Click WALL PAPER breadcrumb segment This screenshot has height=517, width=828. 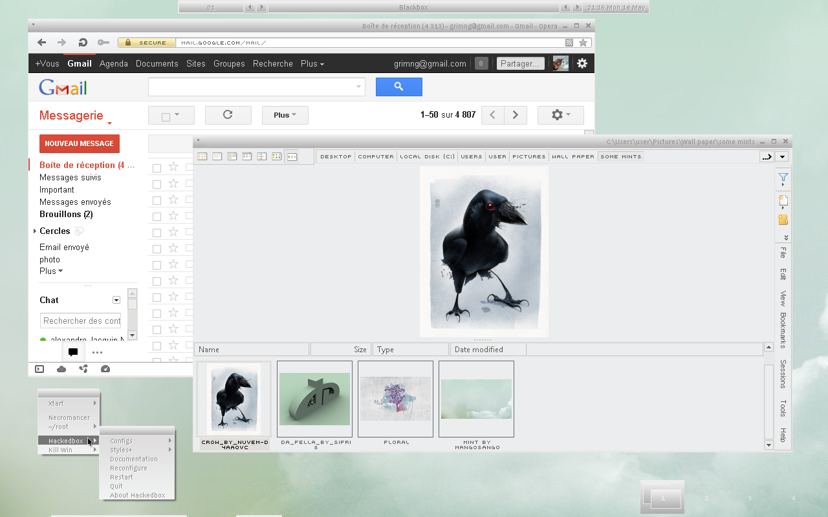[x=573, y=156]
